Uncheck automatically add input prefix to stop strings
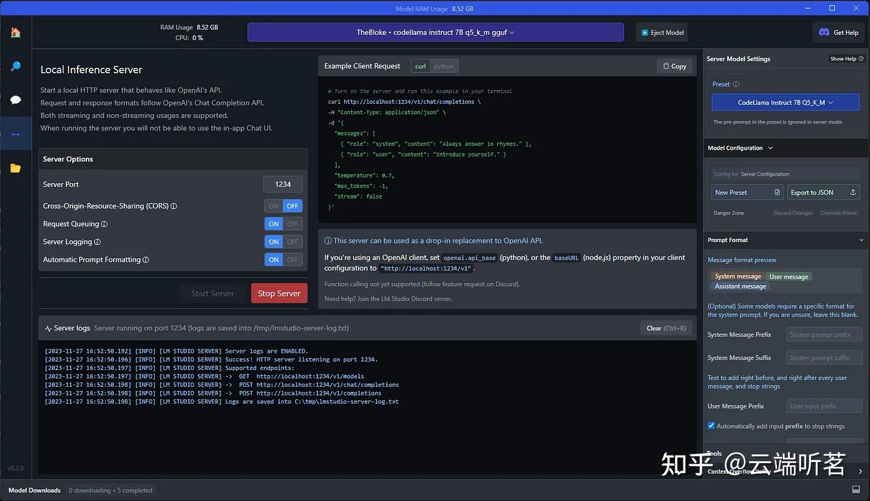The width and height of the screenshot is (870, 501). coord(712,426)
